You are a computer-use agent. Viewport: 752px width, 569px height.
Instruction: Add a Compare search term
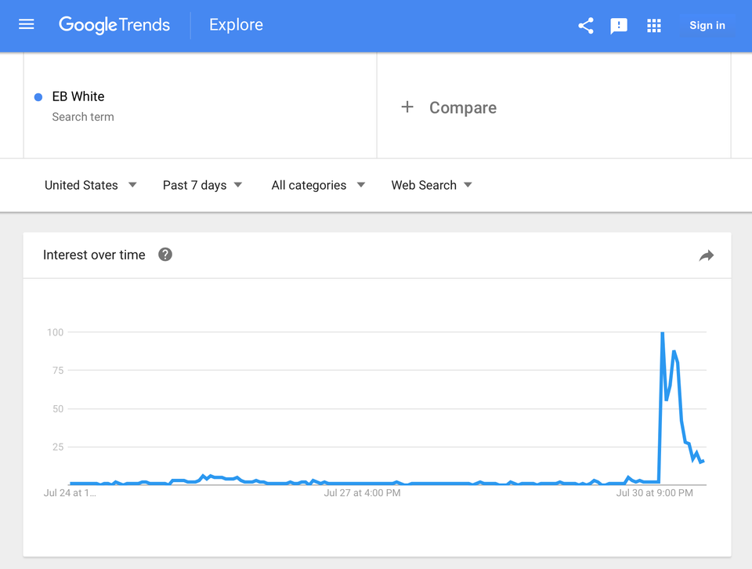pyautogui.click(x=463, y=108)
